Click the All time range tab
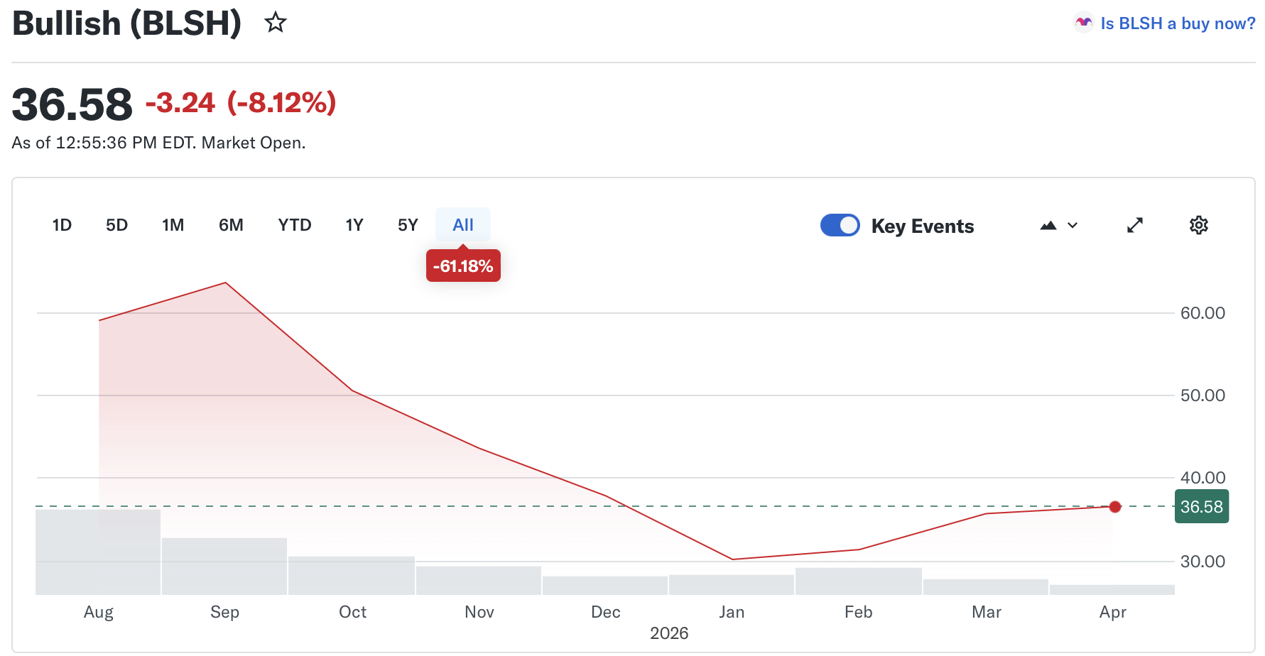 click(x=463, y=225)
